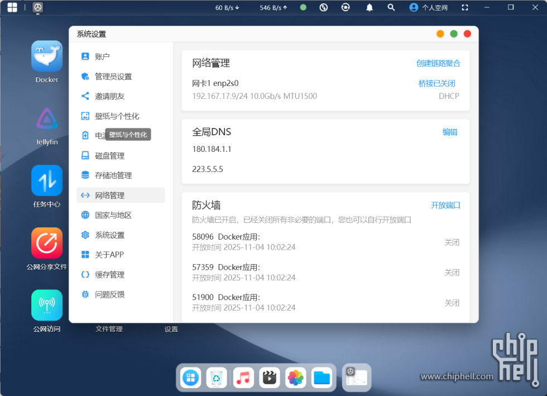The height and width of the screenshot is (396, 547).
Task: Close firewall port 58096
Action: pos(453,242)
